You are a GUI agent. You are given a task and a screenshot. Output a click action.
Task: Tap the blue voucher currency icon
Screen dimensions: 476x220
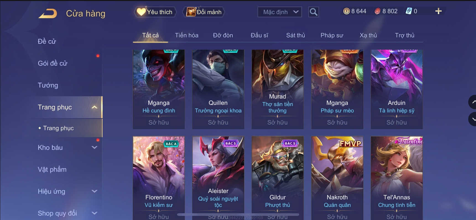tap(409, 11)
